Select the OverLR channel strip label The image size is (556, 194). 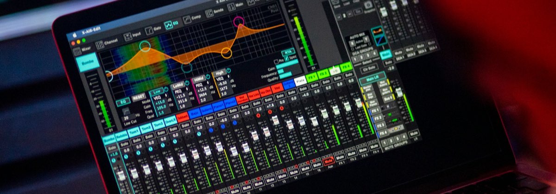[x=170, y=121]
